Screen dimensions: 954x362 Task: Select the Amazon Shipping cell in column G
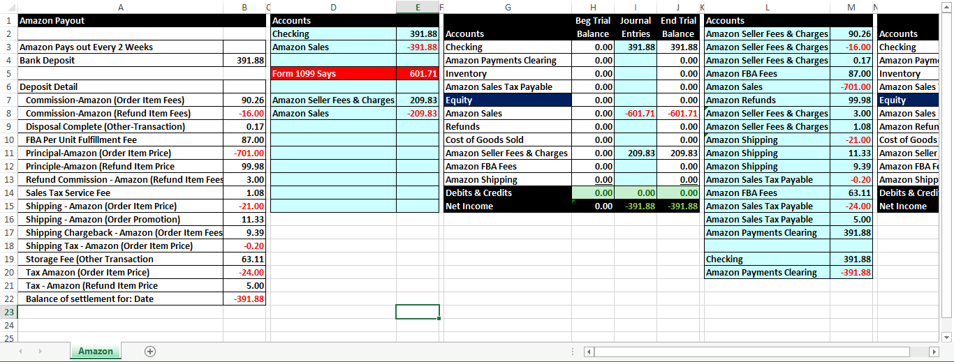click(508, 179)
